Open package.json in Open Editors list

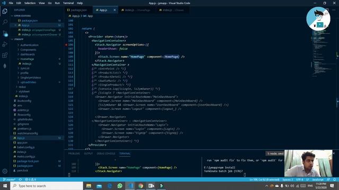[x=30, y=21]
